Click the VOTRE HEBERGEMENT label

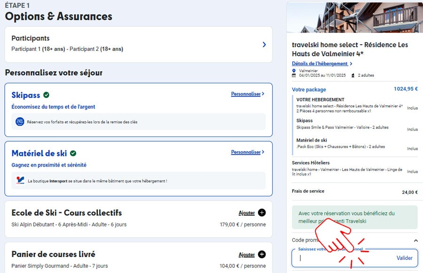pos(320,99)
